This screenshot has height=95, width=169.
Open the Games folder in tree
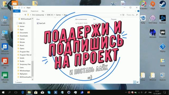[22, 39]
